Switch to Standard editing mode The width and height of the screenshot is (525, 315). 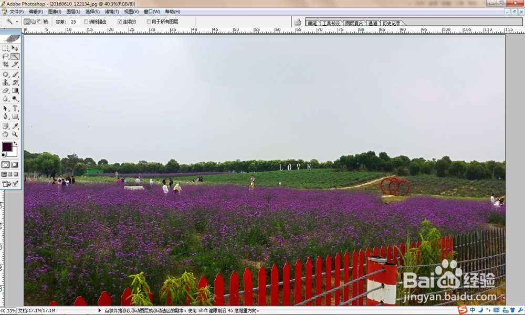point(5,165)
